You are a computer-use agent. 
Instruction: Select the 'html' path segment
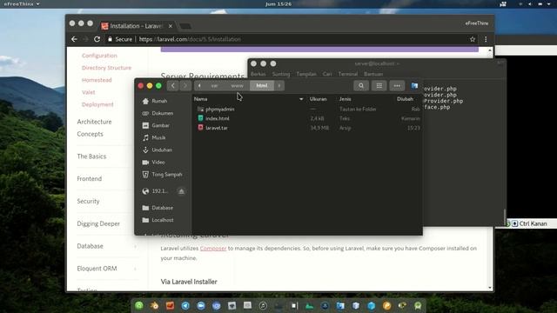tap(262, 85)
